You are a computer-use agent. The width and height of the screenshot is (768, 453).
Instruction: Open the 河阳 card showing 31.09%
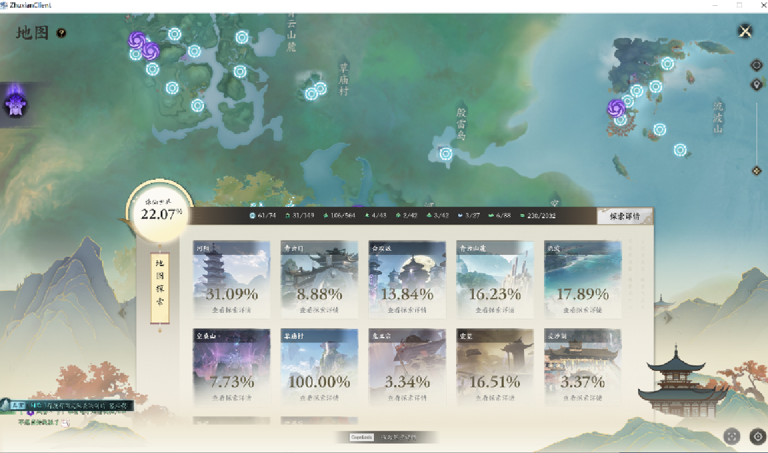tap(232, 279)
